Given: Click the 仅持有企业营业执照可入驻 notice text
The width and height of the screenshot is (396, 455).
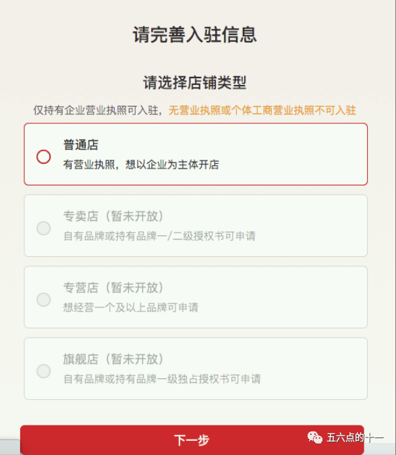Looking at the screenshot, I should pyautogui.click(x=95, y=111).
